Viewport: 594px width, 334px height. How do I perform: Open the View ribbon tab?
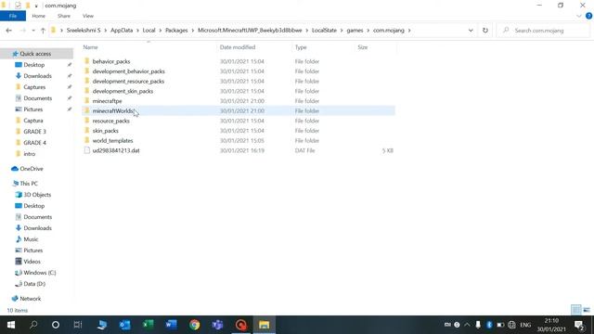(88, 16)
